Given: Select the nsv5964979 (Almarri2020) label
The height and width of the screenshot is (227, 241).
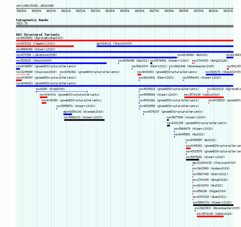Looking at the screenshot, I should 193,129.
